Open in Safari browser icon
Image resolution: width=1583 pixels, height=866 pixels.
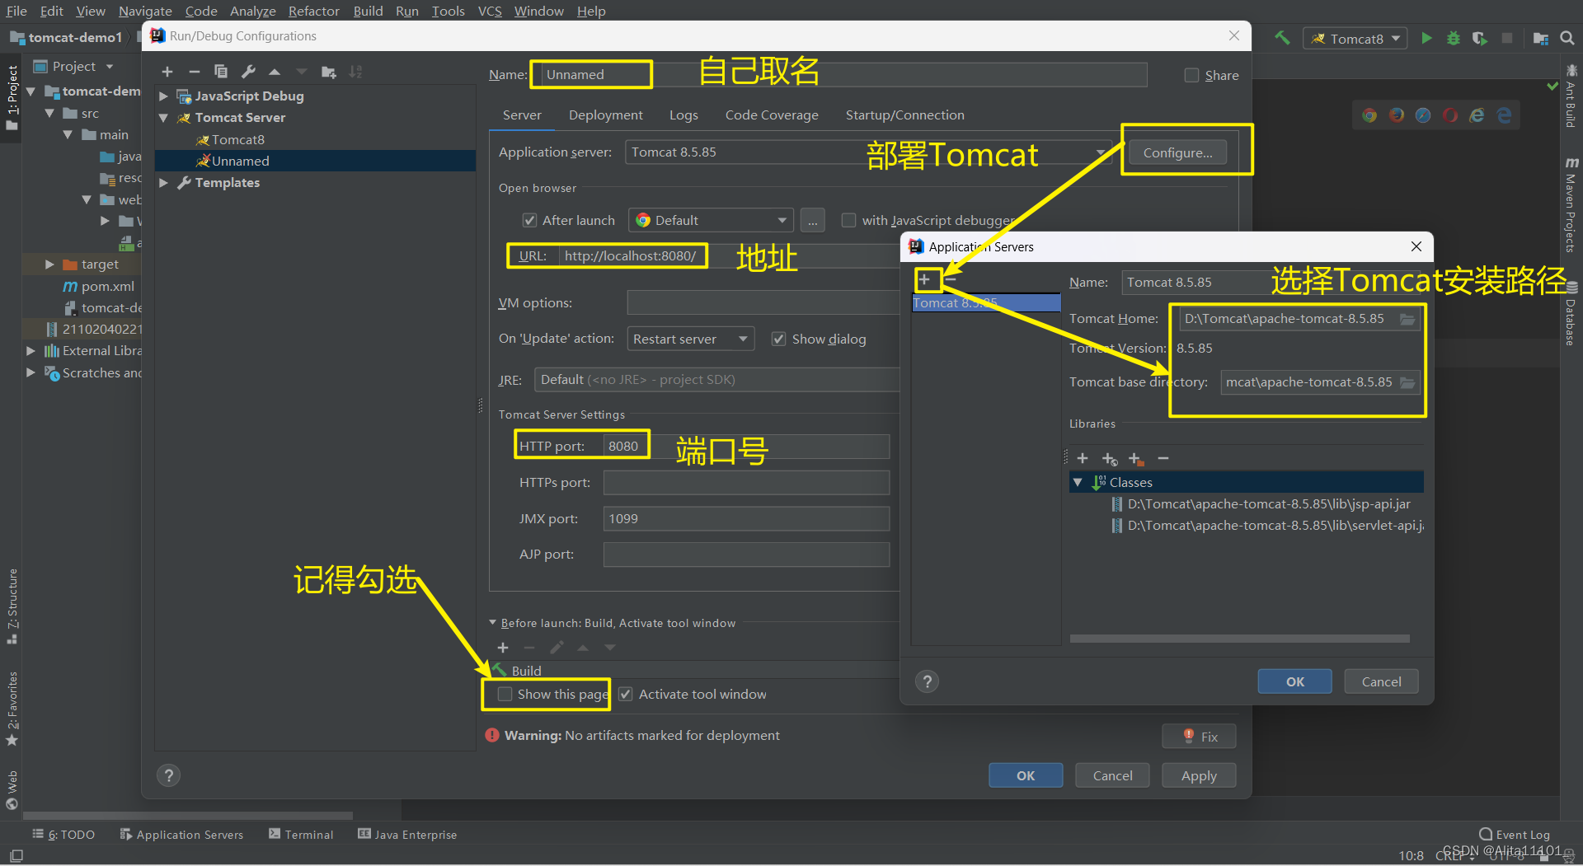click(x=1423, y=115)
